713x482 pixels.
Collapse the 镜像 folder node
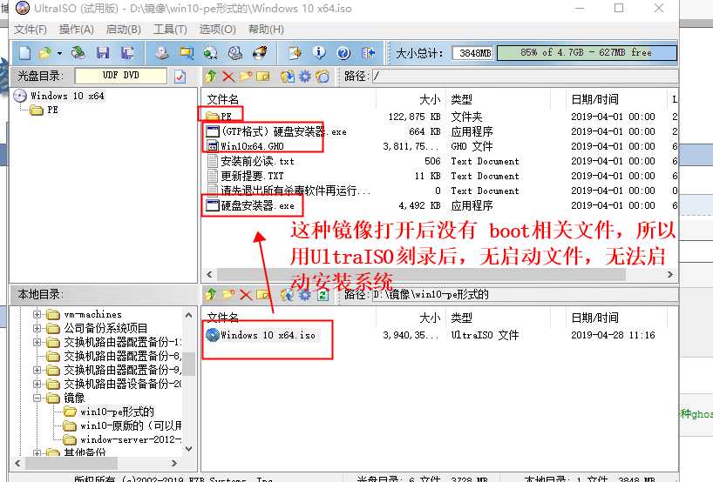[x=37, y=398]
